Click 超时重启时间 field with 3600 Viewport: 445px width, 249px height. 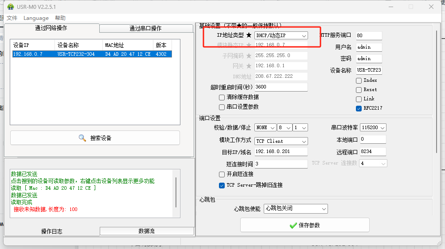pos(281,87)
